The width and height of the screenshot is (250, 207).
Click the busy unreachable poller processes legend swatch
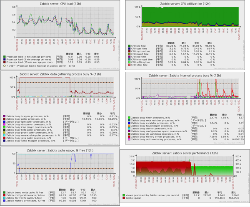click(4, 135)
